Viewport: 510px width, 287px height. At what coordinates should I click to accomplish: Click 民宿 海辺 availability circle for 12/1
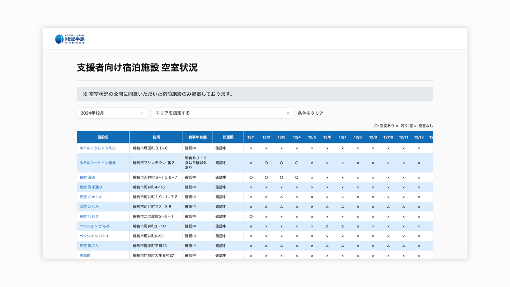click(251, 177)
